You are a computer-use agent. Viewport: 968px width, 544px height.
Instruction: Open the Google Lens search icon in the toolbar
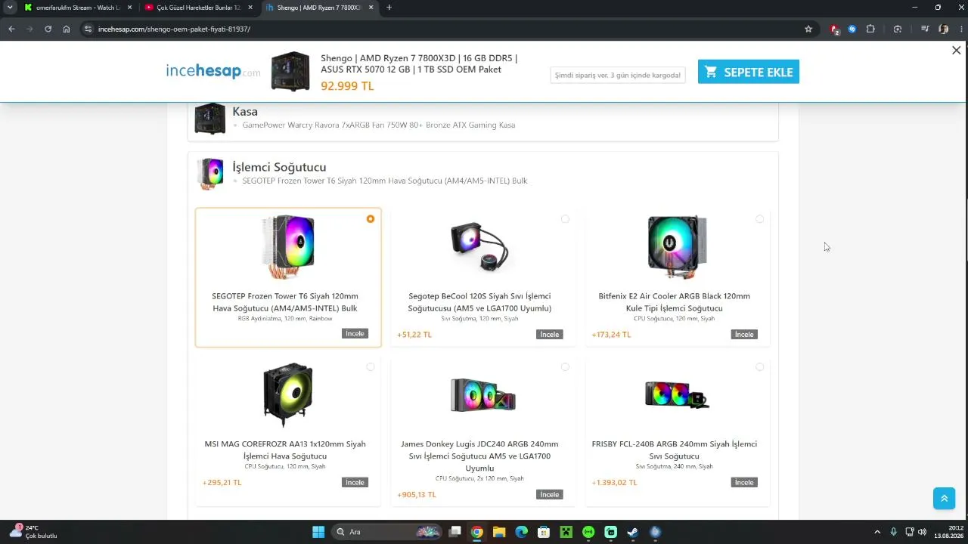(898, 29)
